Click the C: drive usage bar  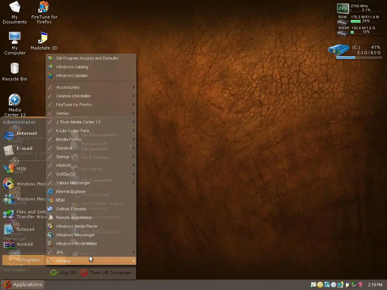[x=359, y=58]
